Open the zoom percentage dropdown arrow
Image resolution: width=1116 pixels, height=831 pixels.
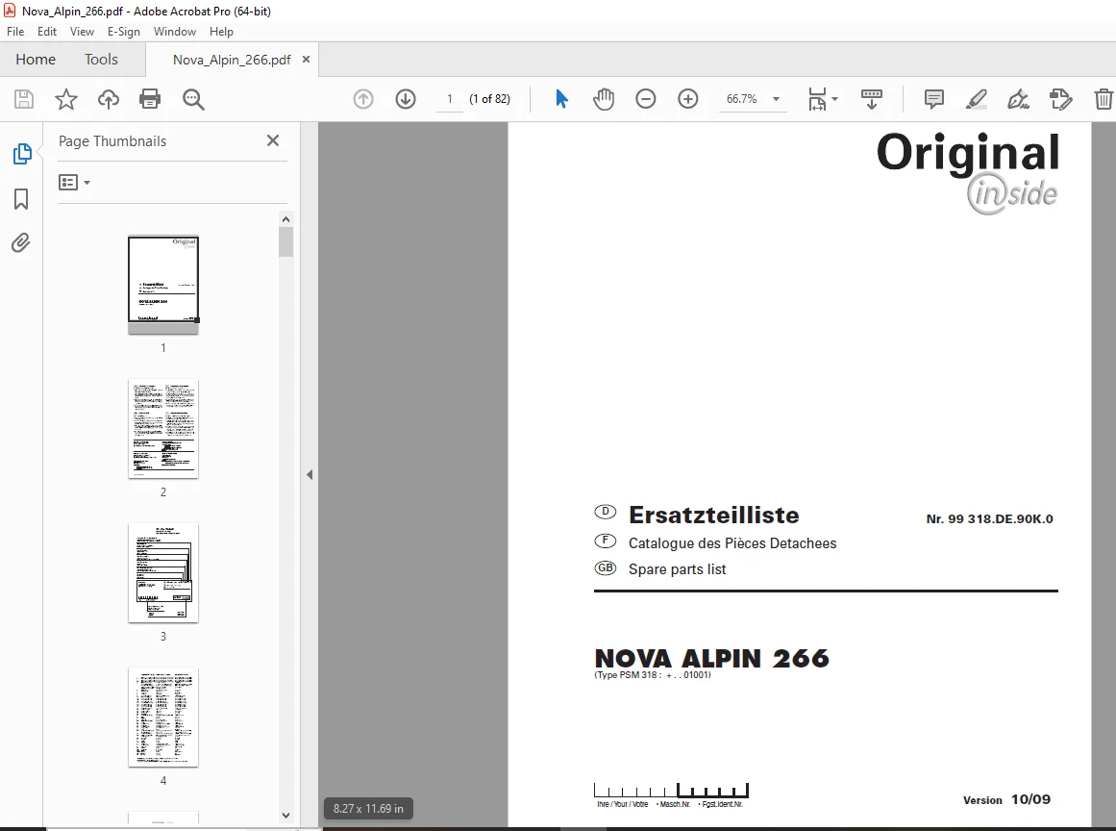777,99
